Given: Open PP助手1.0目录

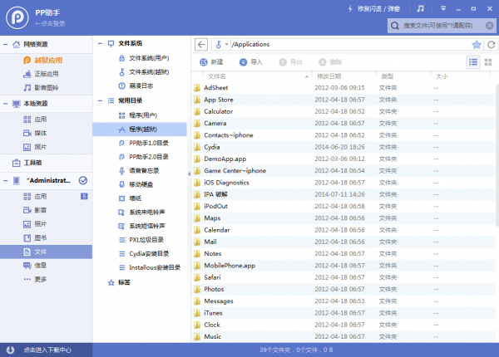Looking at the screenshot, I should (140, 144).
